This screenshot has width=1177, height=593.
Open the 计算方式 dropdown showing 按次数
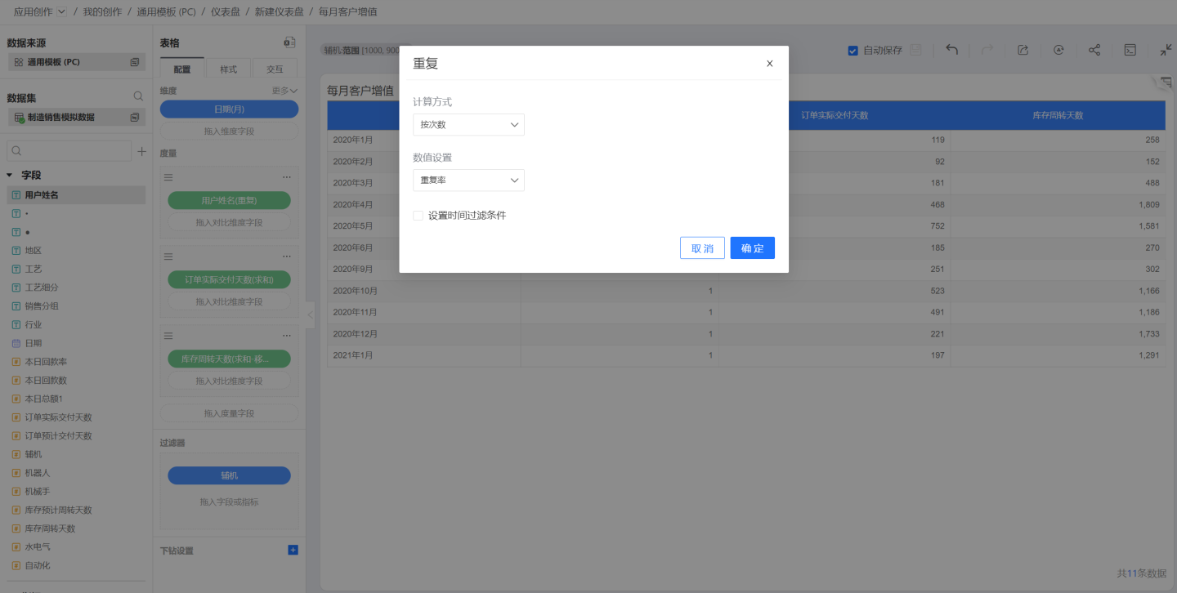pyautogui.click(x=468, y=125)
